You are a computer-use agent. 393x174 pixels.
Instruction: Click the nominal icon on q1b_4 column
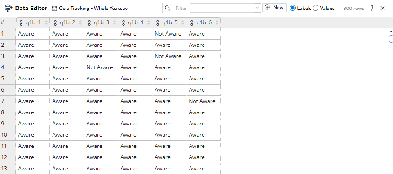124,23
